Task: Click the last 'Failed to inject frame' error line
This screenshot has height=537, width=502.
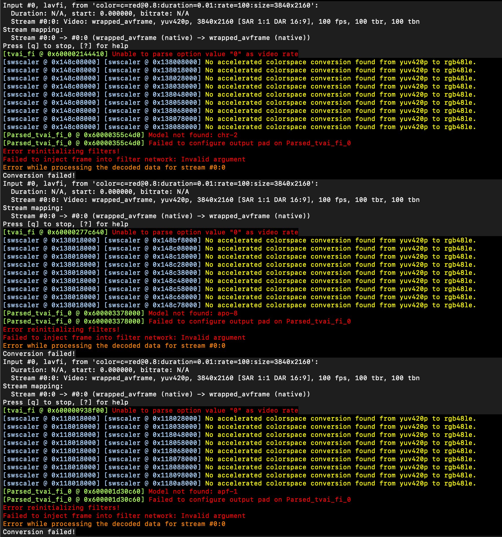Action: 124,516
